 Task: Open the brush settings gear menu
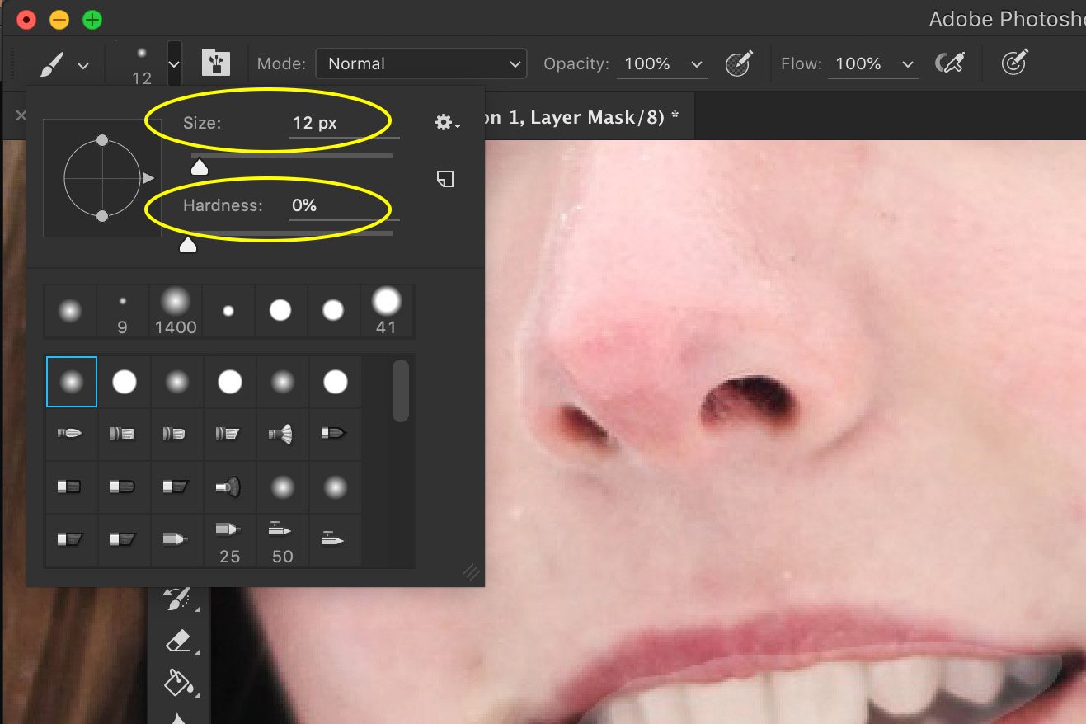point(445,122)
